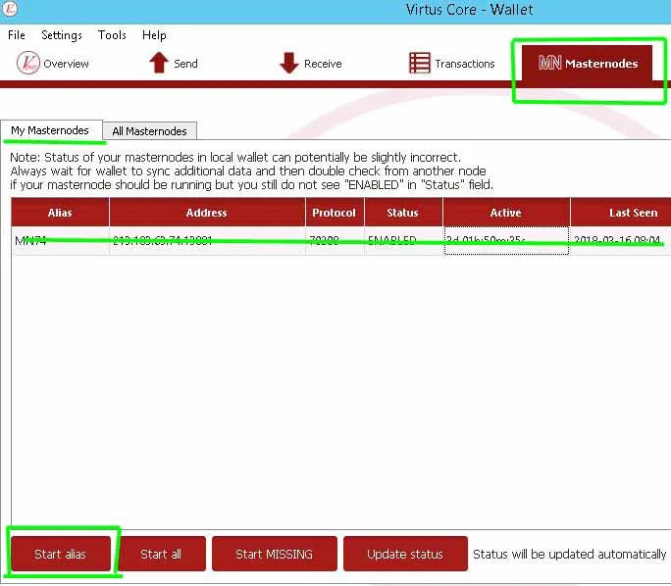671x586 pixels.
Task: Click the Overview toolbar label
Action: [66, 64]
